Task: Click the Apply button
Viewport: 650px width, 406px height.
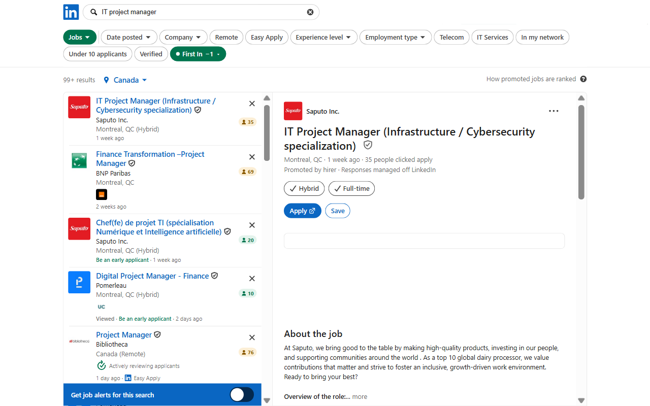Action: click(x=303, y=211)
